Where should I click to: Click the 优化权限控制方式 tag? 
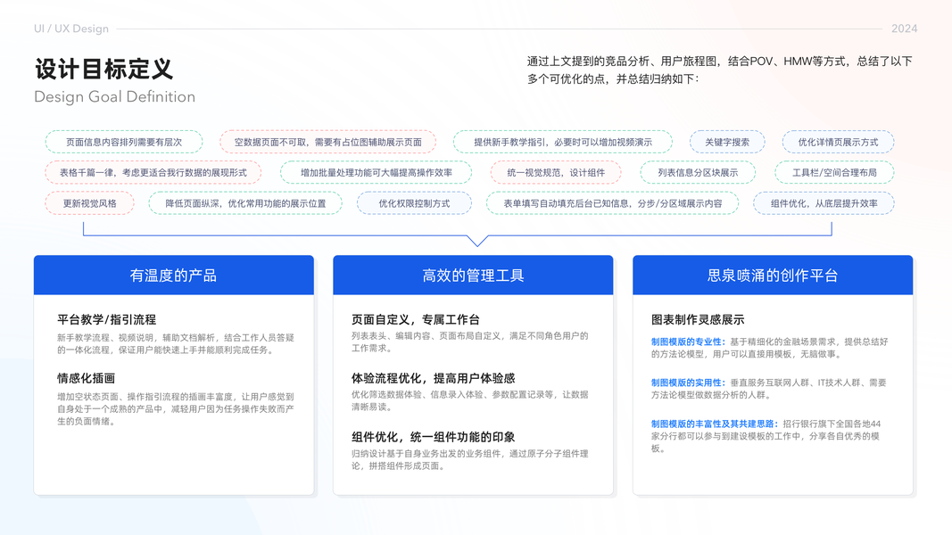[x=414, y=203]
